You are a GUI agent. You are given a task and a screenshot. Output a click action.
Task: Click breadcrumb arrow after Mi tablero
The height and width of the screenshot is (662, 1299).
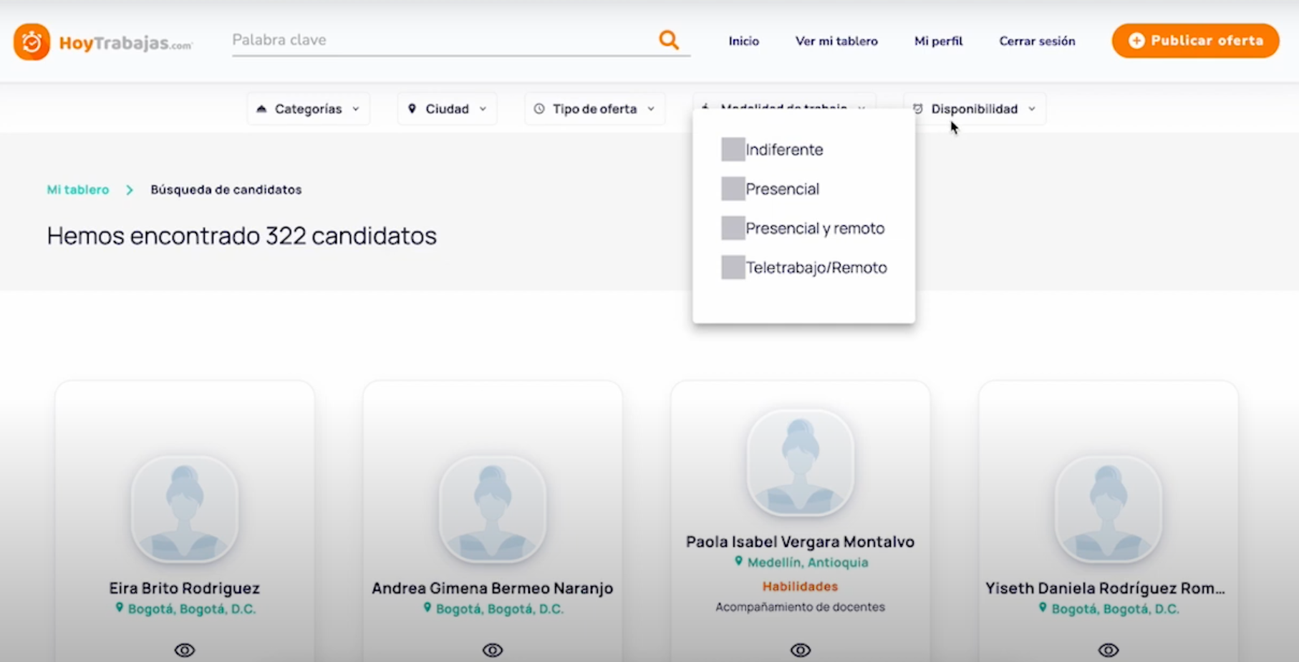coord(130,190)
